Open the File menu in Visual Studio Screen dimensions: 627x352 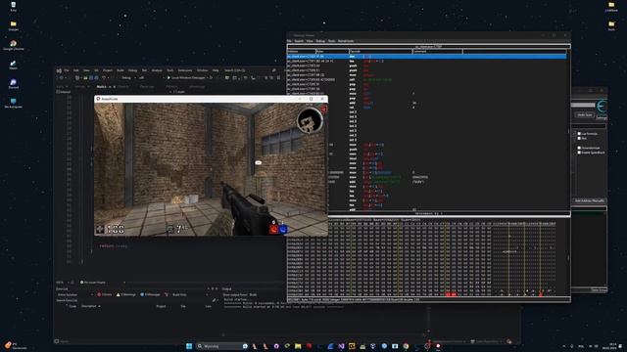tap(67, 70)
